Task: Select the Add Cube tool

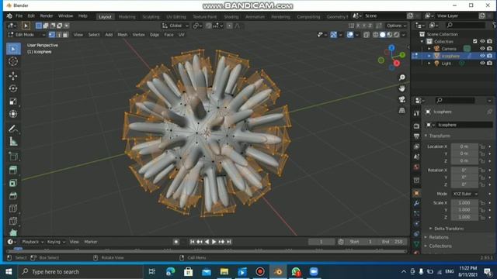Action: pos(13,156)
